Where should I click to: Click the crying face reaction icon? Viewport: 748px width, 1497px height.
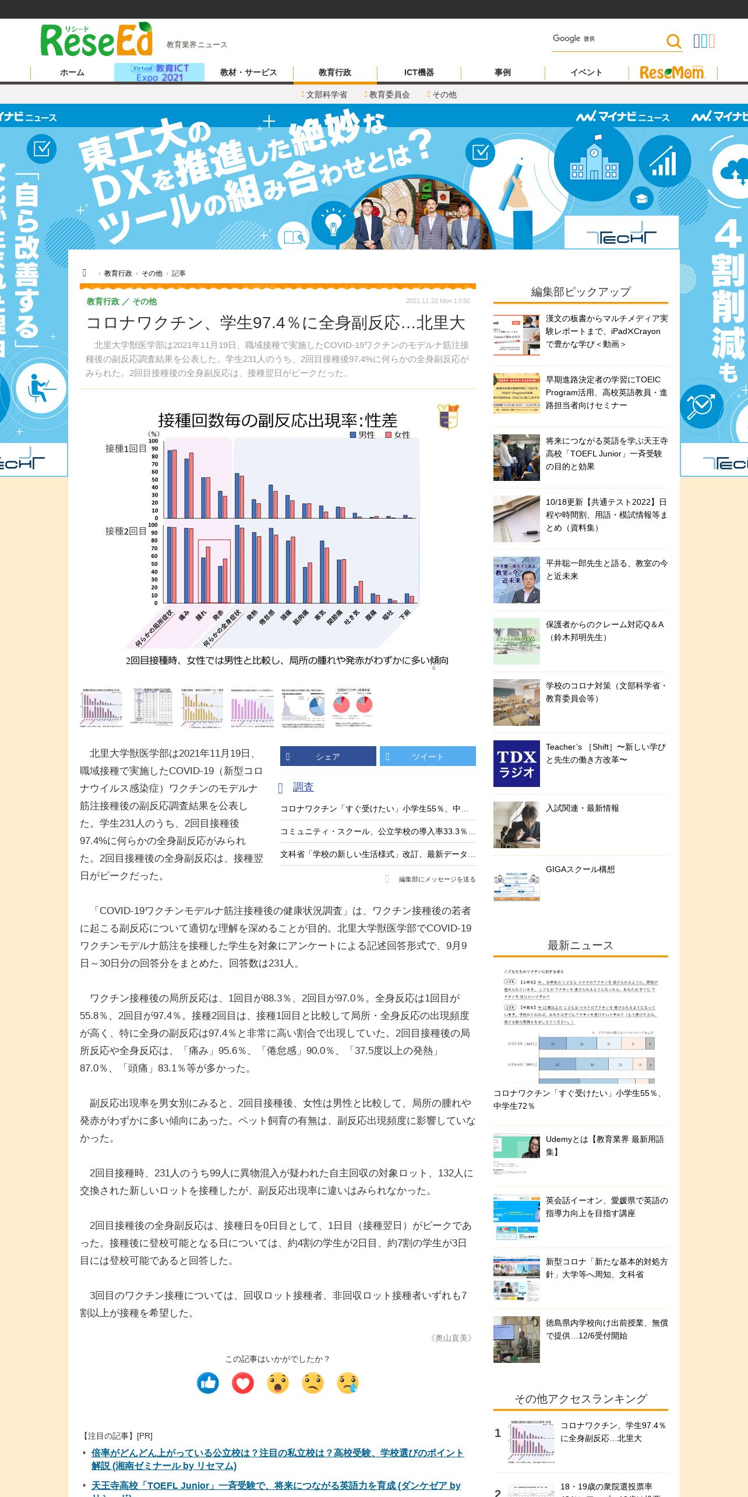348,1383
